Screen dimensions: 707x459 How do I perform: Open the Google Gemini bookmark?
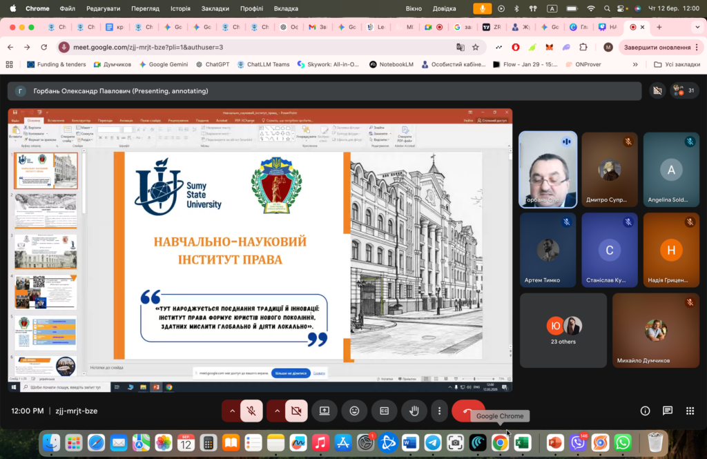[164, 64]
